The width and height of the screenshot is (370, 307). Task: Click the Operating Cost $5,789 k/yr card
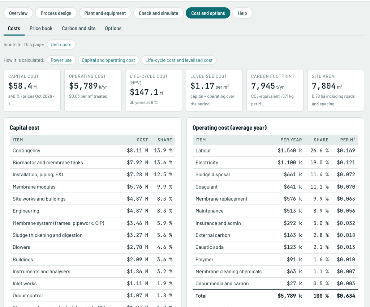click(x=93, y=90)
